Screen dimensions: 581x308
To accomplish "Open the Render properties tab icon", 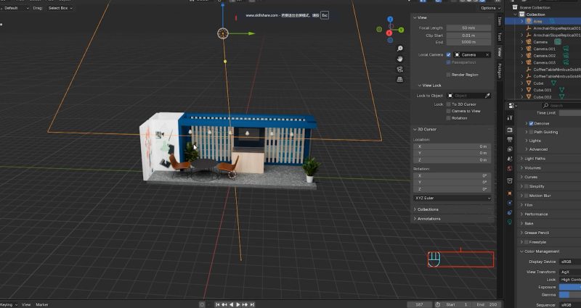I will [510, 130].
